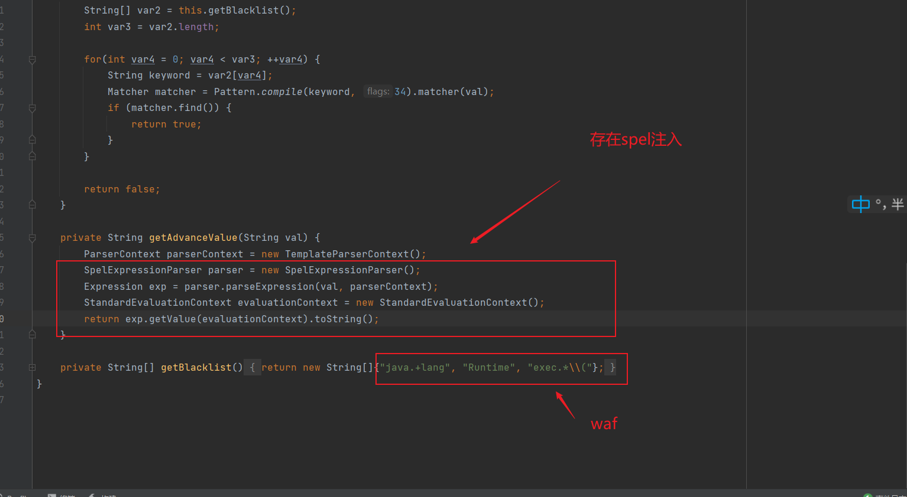Click fold end marker closing the for loop
The width and height of the screenshot is (907, 497).
33,156
